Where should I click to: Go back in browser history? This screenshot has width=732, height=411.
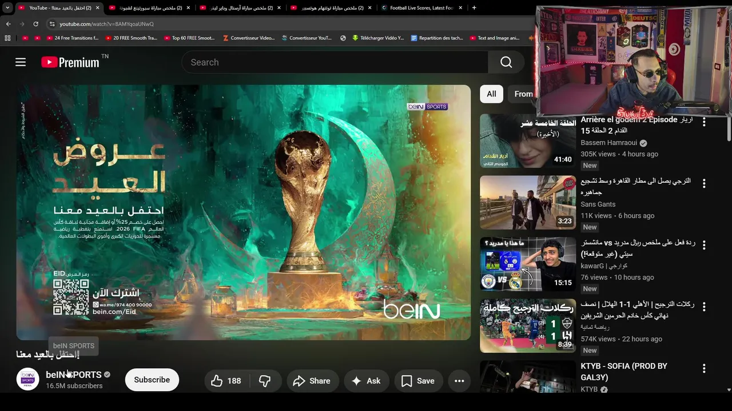8,24
